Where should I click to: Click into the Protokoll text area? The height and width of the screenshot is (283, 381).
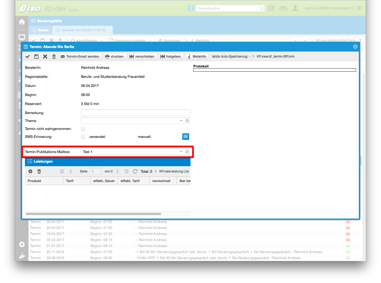tap(275, 70)
